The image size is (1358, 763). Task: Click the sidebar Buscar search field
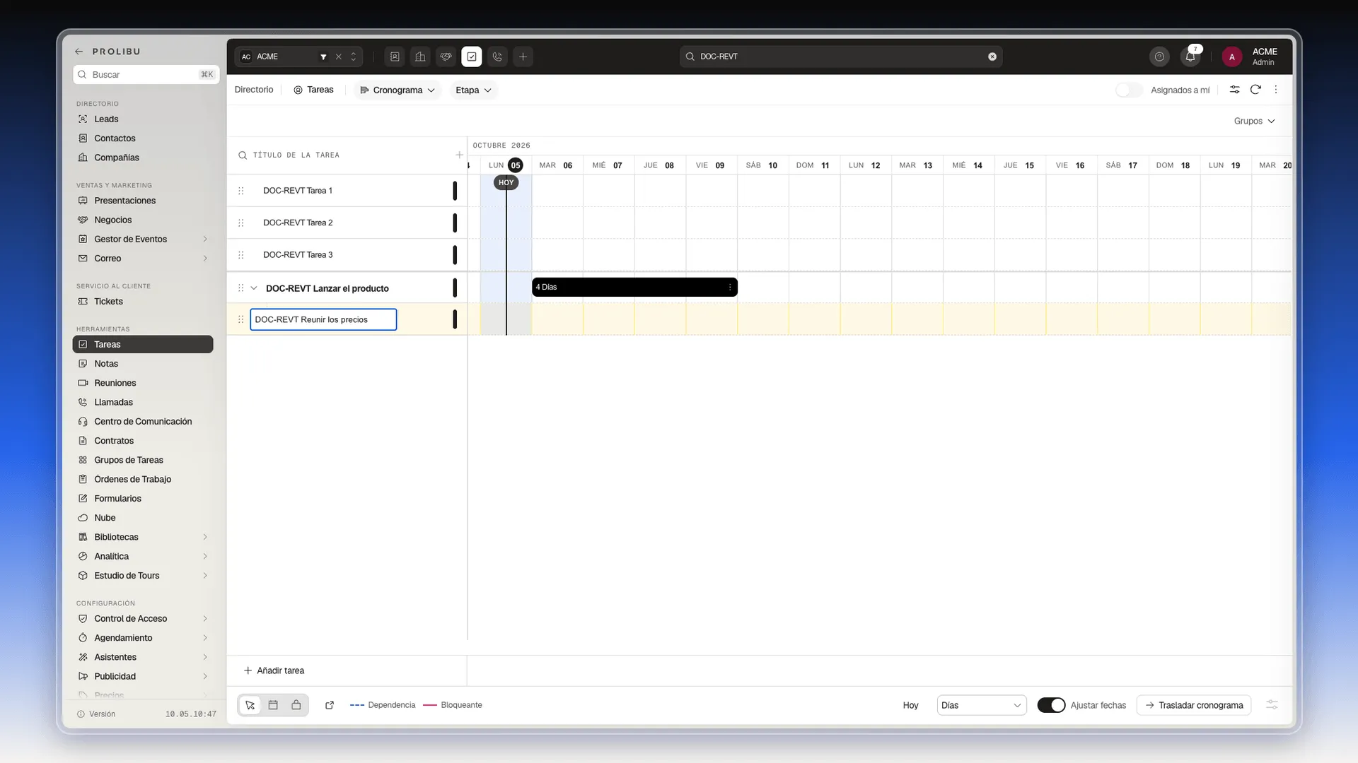pos(146,74)
